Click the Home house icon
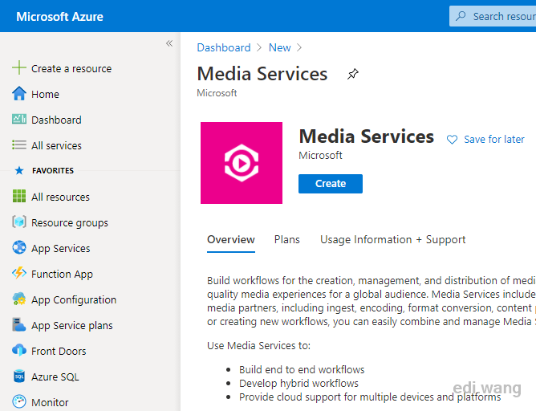The width and height of the screenshot is (536, 411). click(19, 93)
